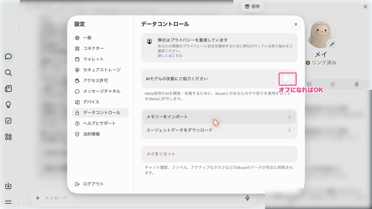Click the pencil edit icon on avatar
This screenshot has width=372, height=209.
tap(332, 44)
